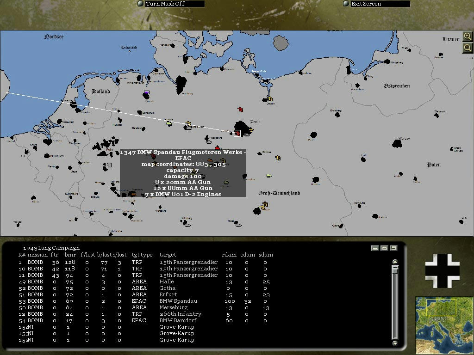Click the mission list scrollbar thumb
The image size is (474, 355).
[395, 269]
